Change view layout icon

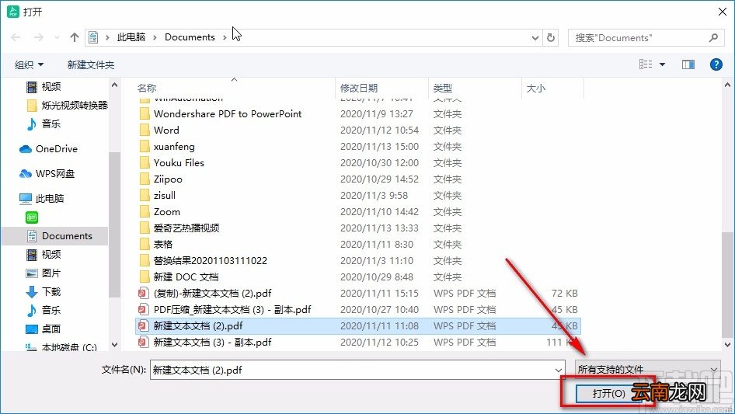(646, 64)
